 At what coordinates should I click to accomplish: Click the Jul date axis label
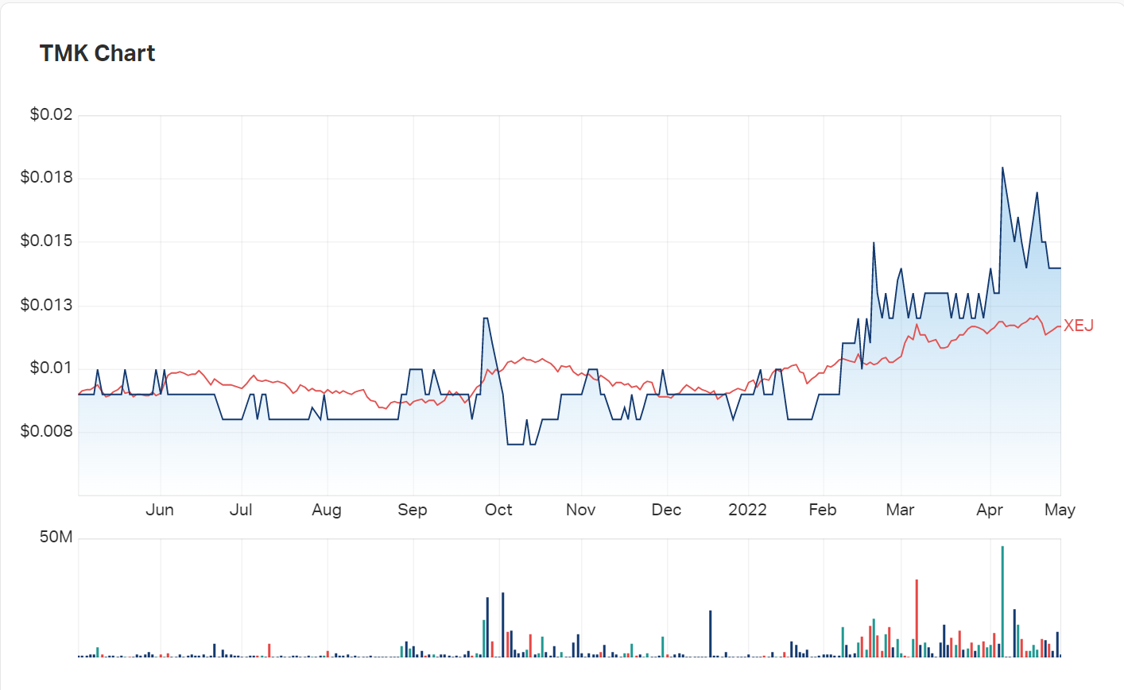(241, 510)
